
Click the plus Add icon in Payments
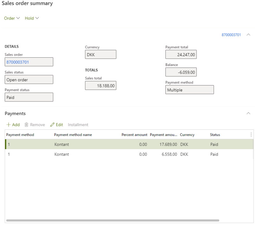coord(9,125)
